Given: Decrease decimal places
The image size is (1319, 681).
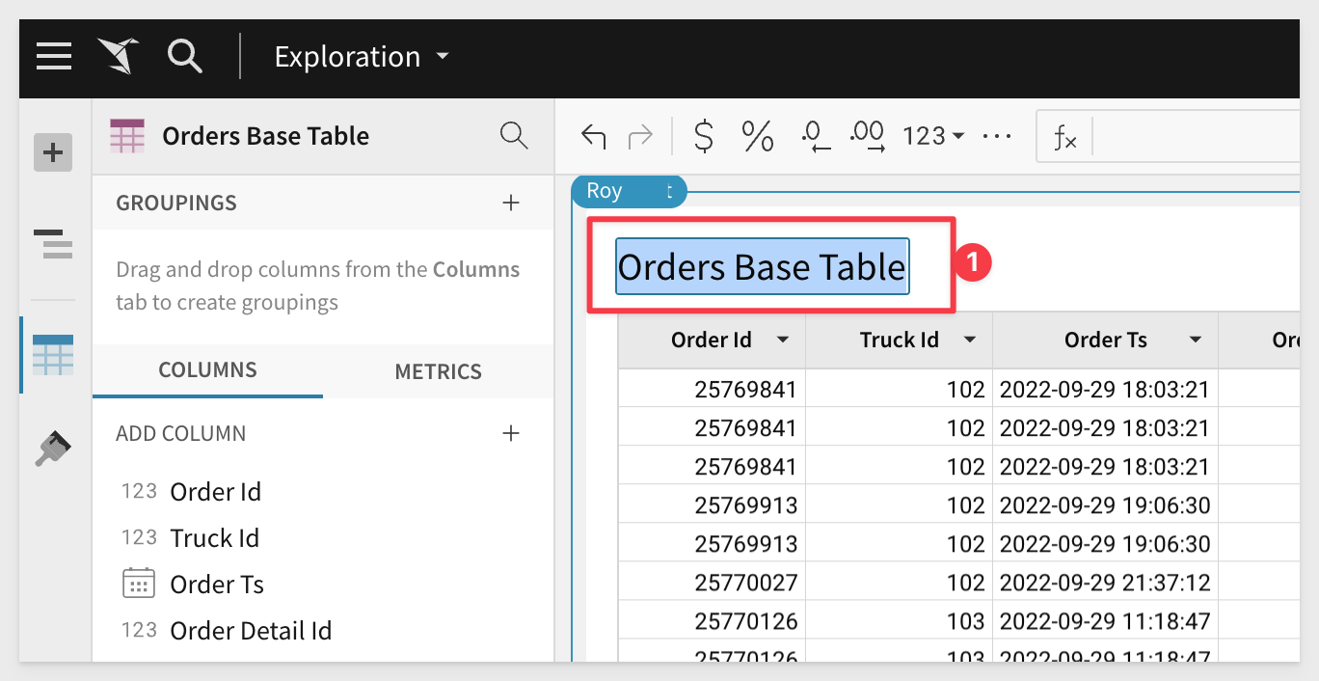Looking at the screenshot, I should point(816,137).
